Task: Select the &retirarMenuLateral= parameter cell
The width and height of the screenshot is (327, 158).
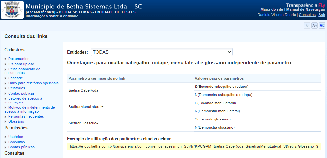Action: click(x=130, y=107)
